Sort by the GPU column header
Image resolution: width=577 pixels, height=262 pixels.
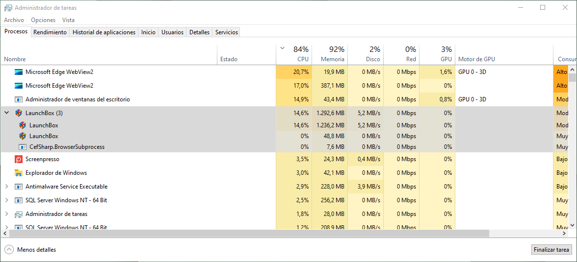[437, 55]
